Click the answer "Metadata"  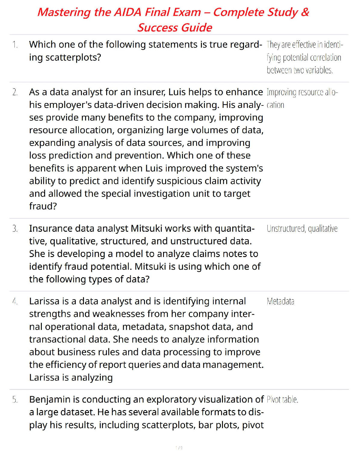click(x=280, y=301)
